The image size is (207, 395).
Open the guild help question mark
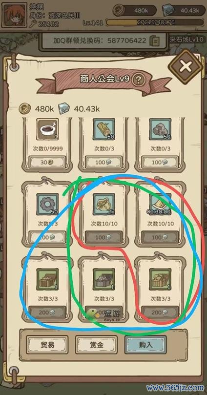[139, 80]
